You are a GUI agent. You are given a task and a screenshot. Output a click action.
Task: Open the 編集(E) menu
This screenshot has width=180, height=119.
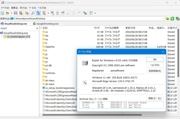pyautogui.click(x=15, y=8)
